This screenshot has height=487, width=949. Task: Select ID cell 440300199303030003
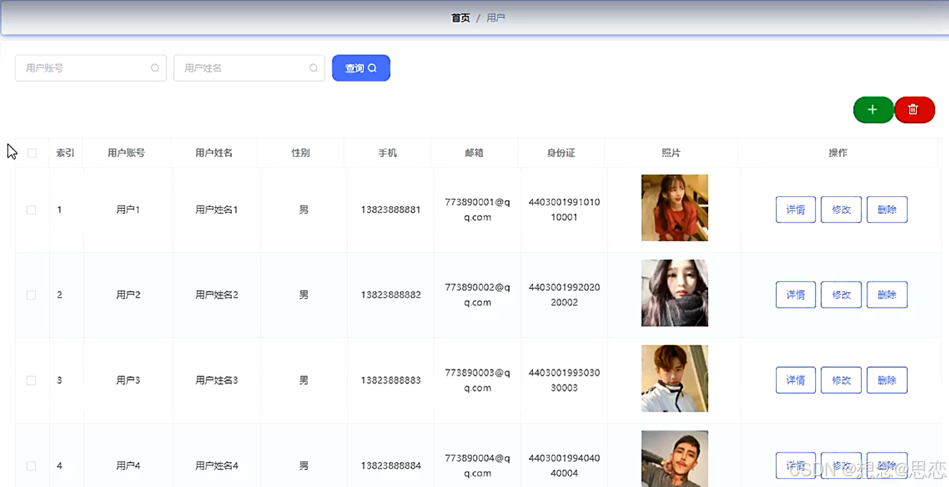click(x=564, y=380)
